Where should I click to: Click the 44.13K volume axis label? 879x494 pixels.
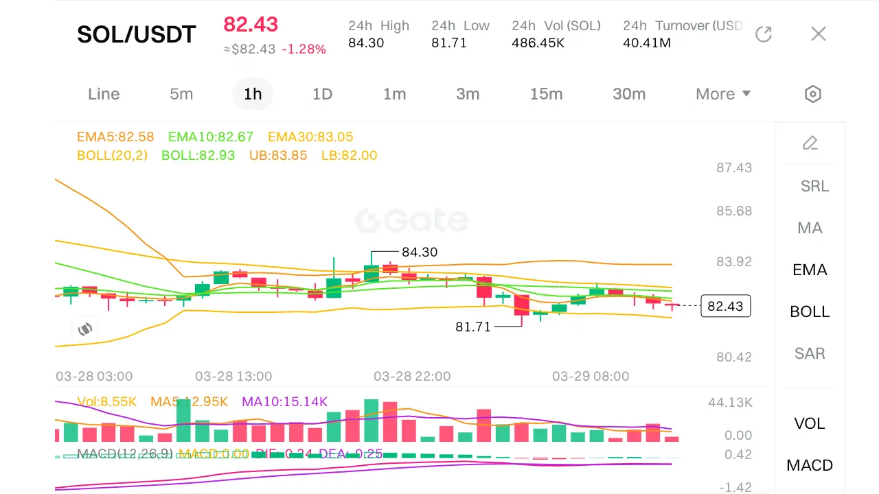(x=731, y=402)
